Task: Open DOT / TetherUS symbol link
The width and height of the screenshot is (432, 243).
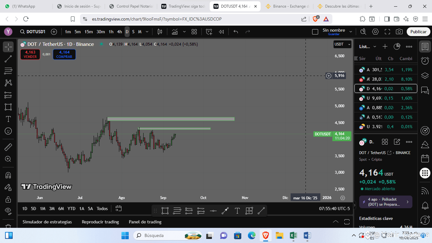Action: click(x=375, y=153)
